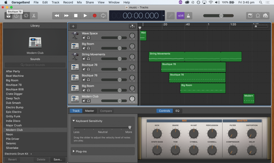Image resolution: width=274 pixels, height=163 pixels.
Task: Mute the Modern Club track
Action: coord(84,101)
